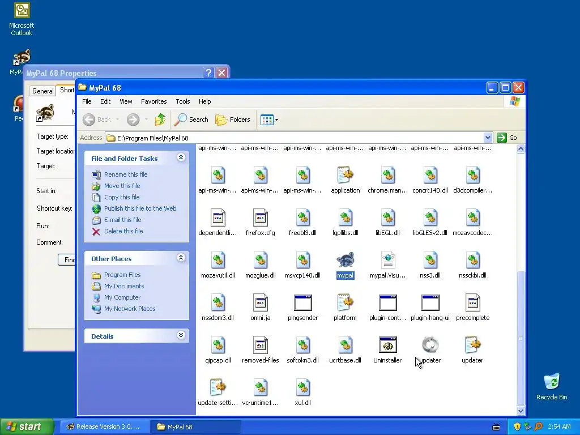Toggle the Folders pane

[233, 119]
